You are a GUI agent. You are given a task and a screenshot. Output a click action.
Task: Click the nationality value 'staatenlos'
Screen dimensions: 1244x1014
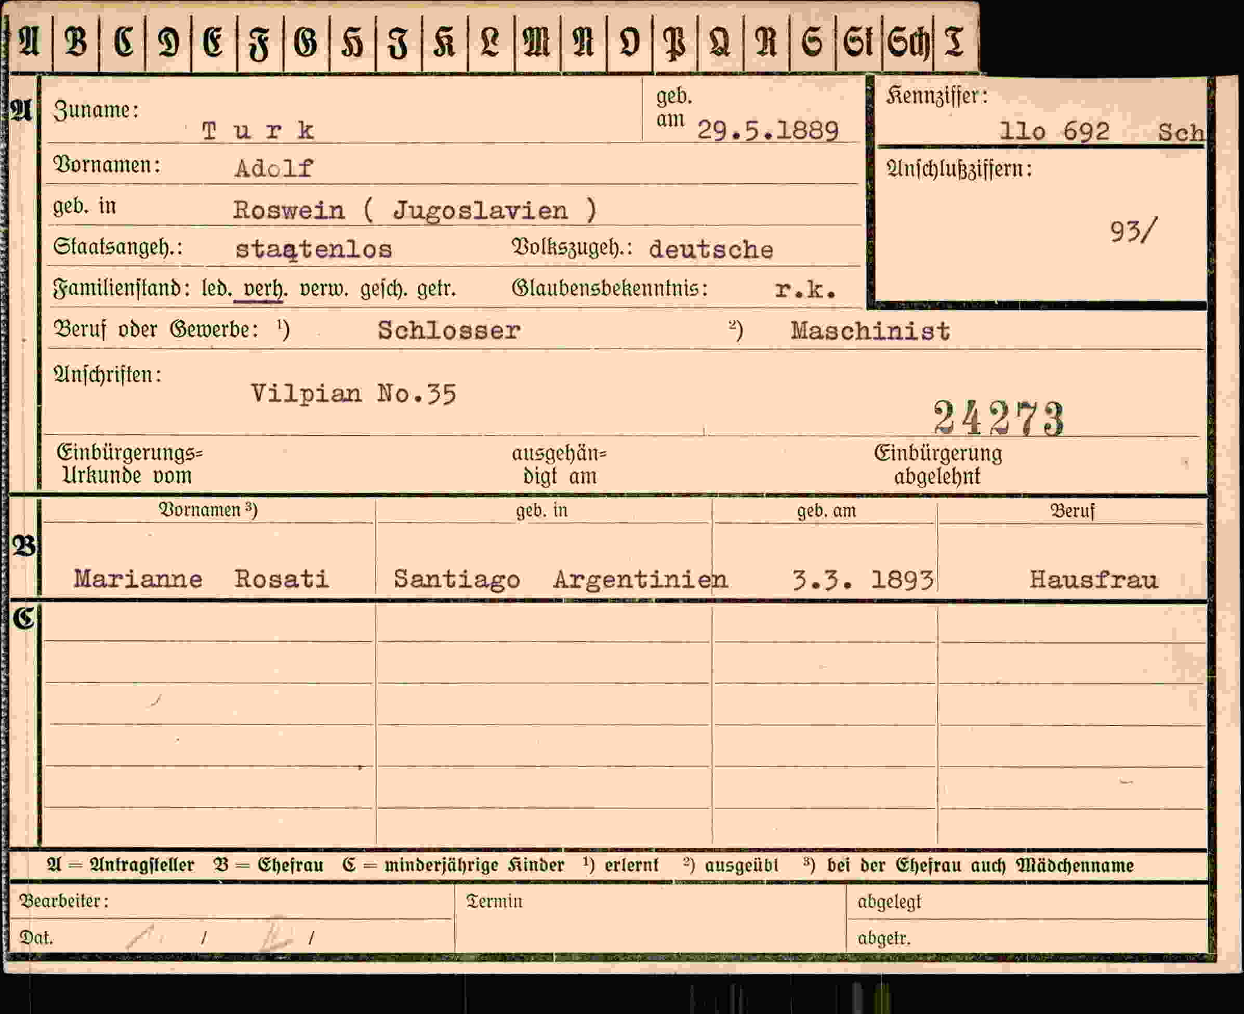pos(313,250)
